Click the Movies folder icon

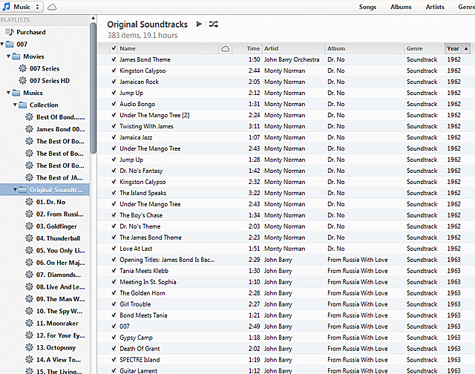click(x=16, y=56)
